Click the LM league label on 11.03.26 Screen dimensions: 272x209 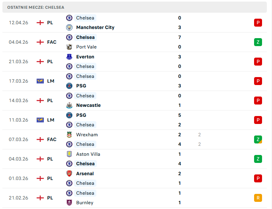pyautogui.click(x=51, y=120)
